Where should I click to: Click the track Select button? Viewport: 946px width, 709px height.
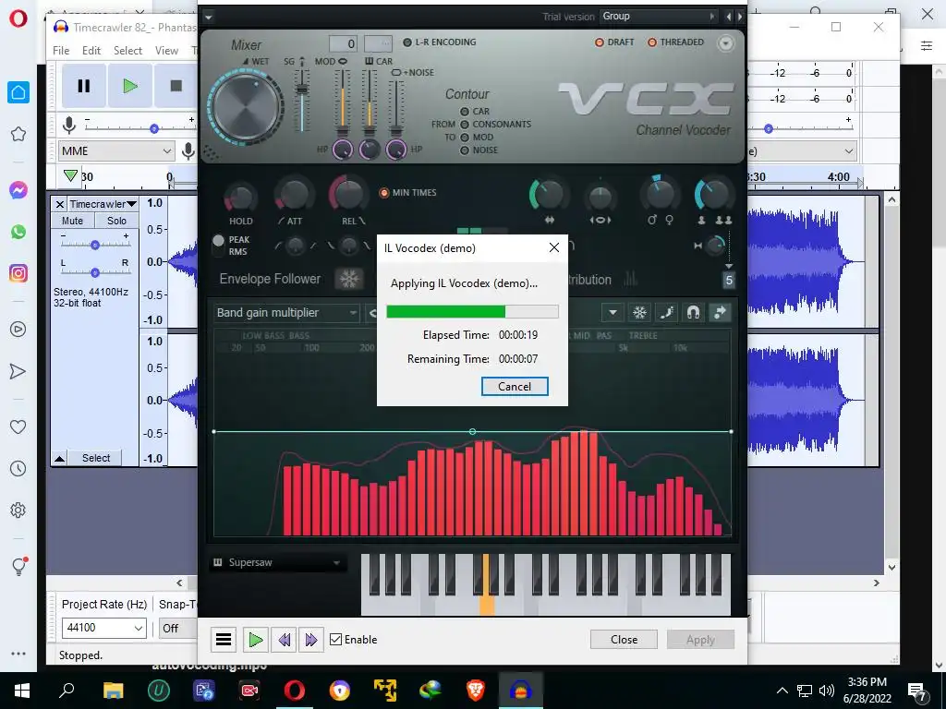click(96, 458)
